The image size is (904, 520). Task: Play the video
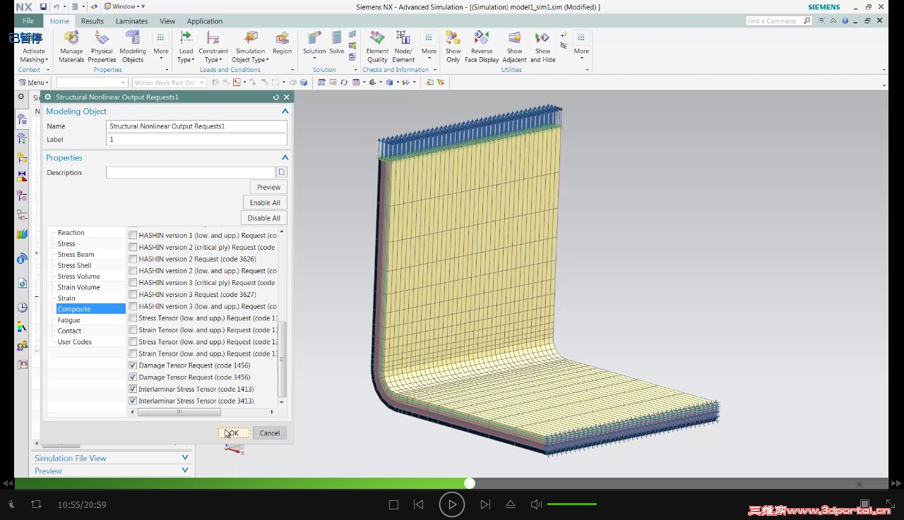(452, 504)
